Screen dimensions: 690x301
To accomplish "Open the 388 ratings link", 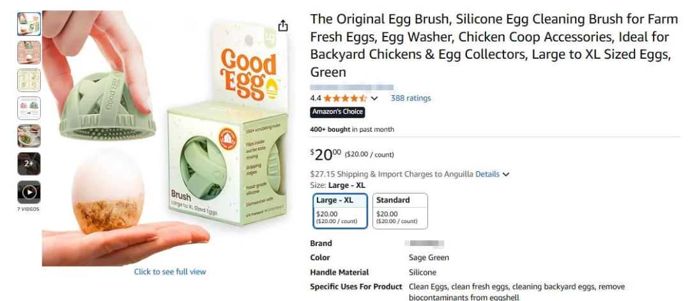I will [411, 98].
